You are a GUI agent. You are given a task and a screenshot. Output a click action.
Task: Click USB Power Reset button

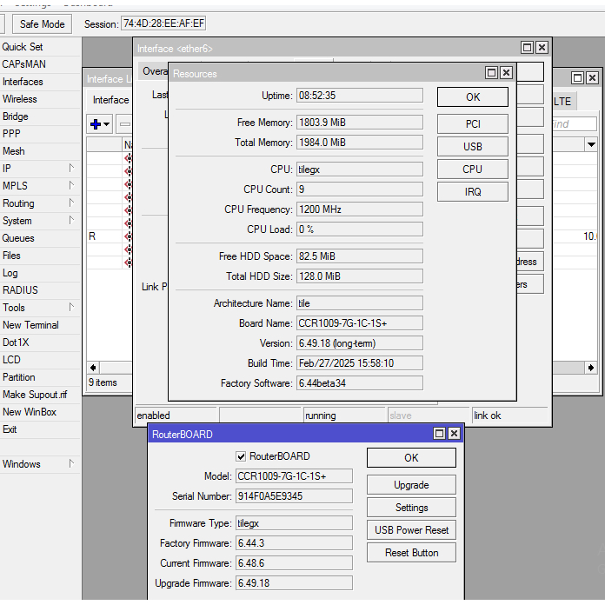tap(411, 530)
